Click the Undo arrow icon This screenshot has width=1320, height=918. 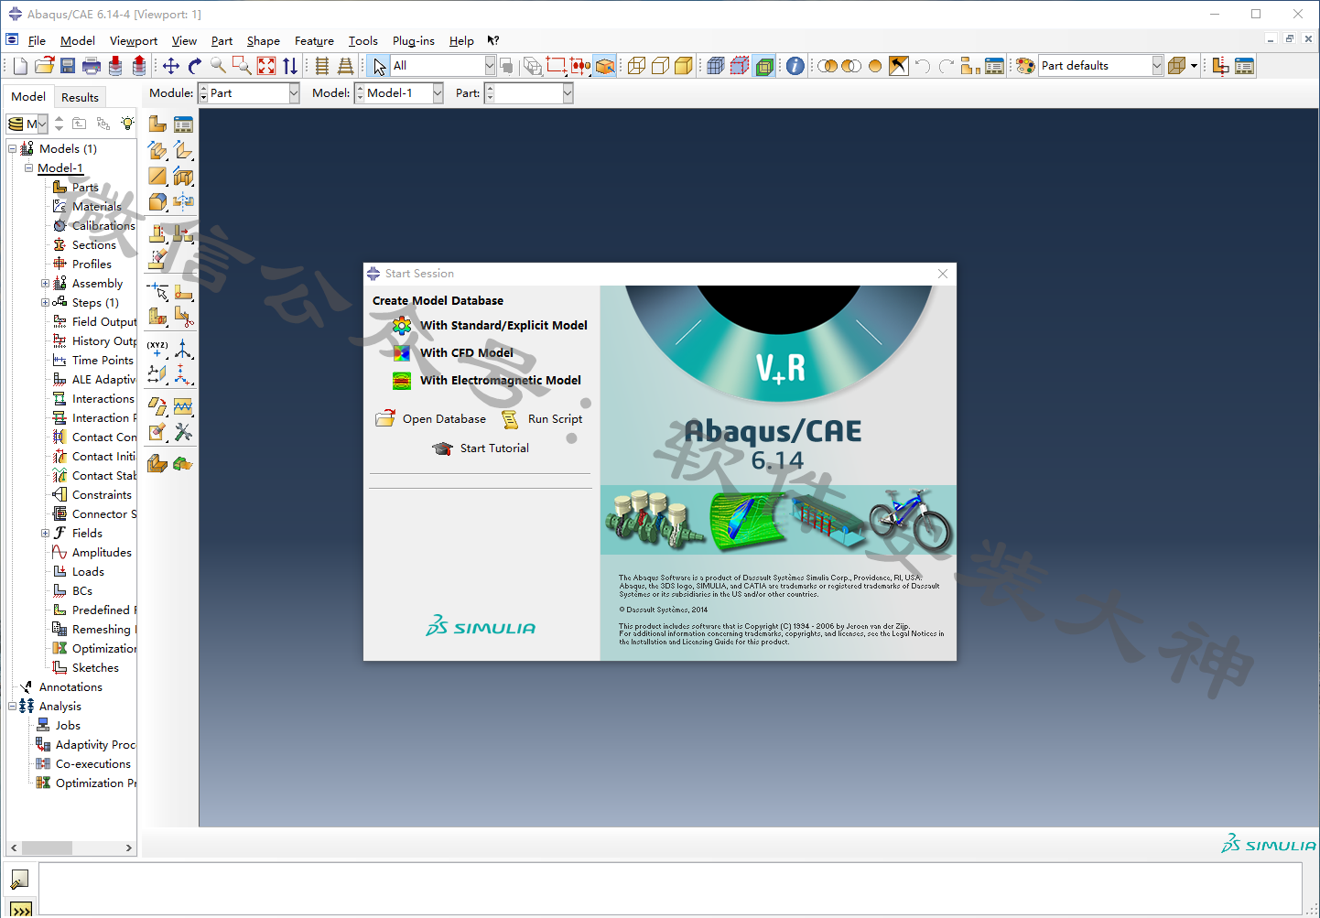point(923,66)
